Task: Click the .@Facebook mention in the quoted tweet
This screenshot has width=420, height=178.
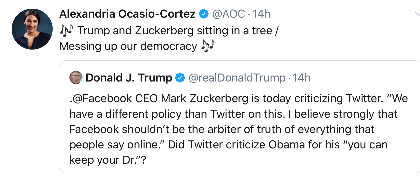Action: click(x=101, y=99)
